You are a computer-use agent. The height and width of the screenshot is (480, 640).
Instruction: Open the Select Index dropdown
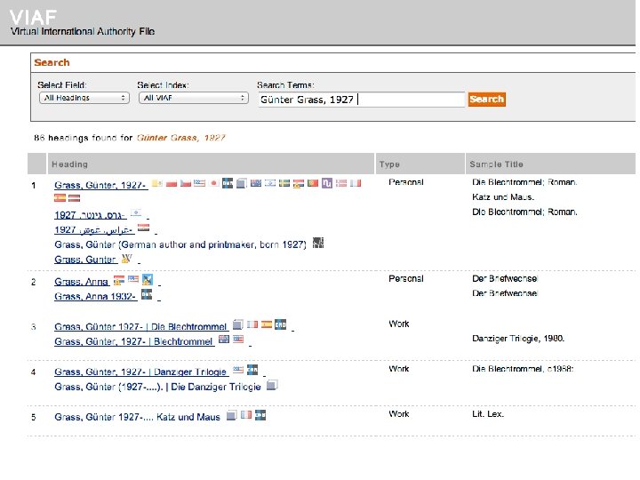coord(194,98)
